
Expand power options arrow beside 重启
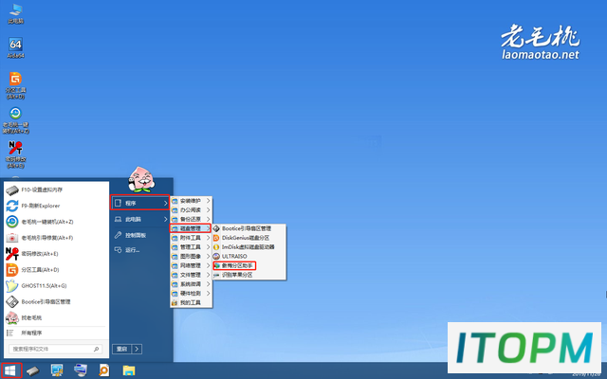coord(137,349)
